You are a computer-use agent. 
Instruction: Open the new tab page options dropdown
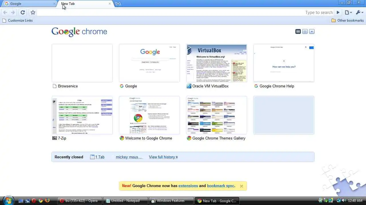(312, 31)
